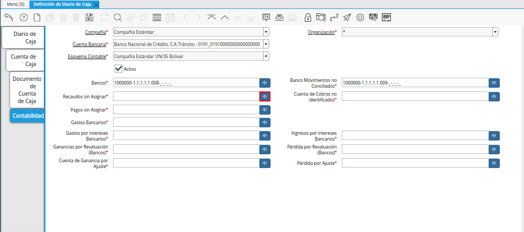Open account lookup for Recaudos sin Asignar
The image size is (524, 232).
coord(265,96)
